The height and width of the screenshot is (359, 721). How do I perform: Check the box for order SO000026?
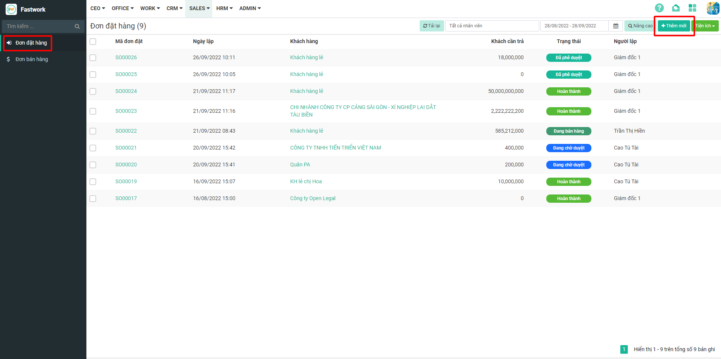click(93, 58)
